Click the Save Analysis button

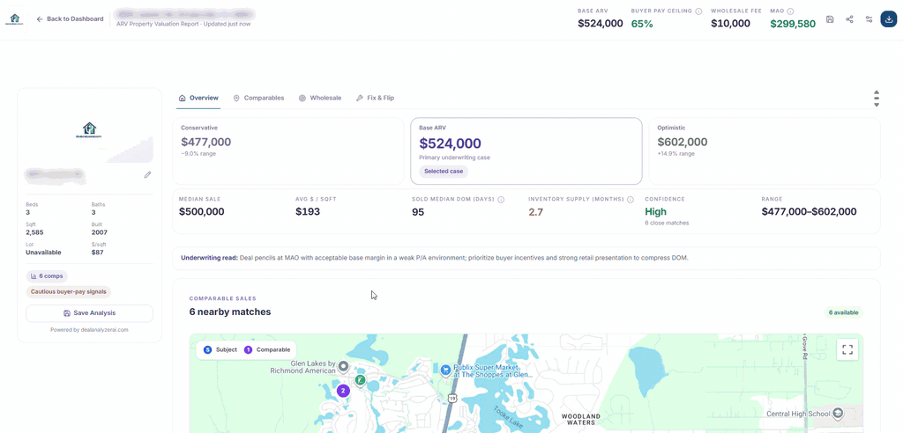tap(89, 313)
